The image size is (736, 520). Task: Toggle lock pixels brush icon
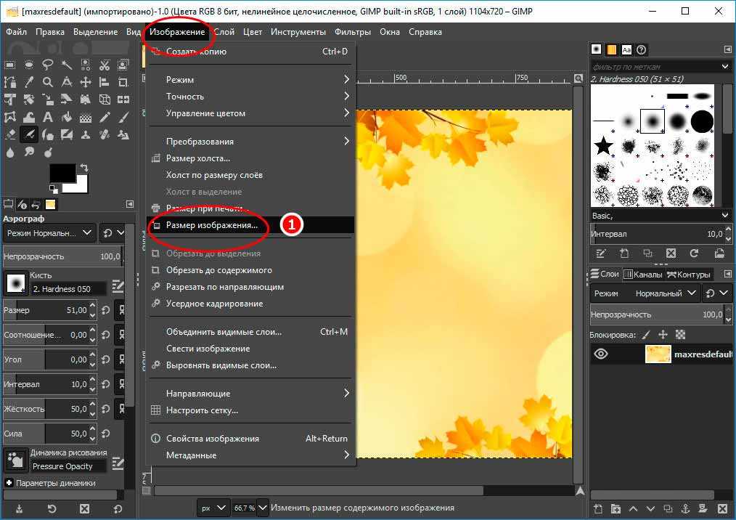click(646, 335)
